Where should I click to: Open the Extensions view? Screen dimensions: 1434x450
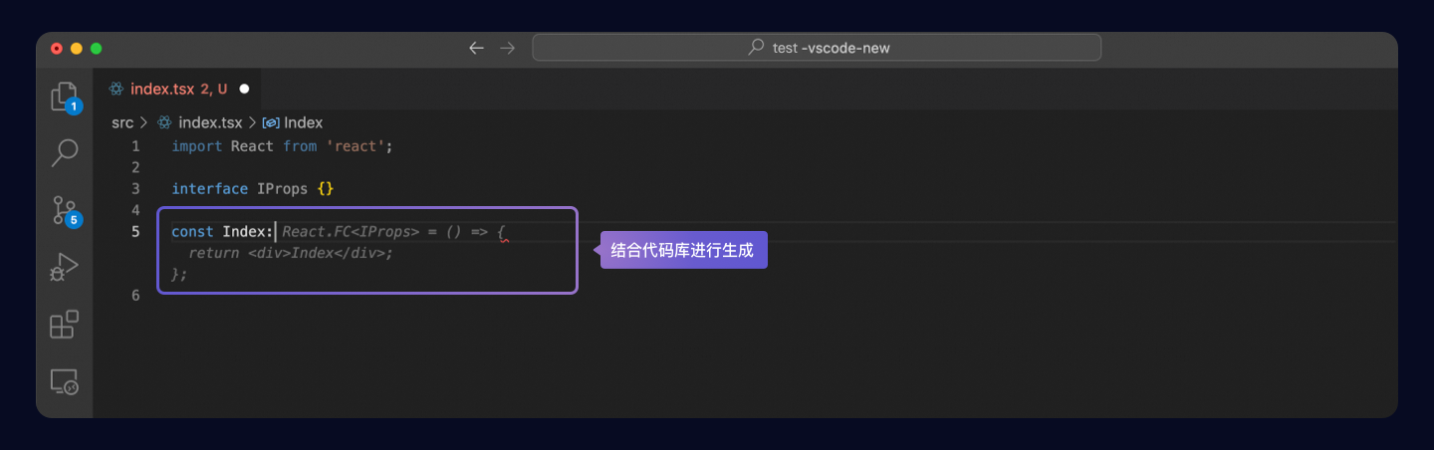pyautogui.click(x=65, y=325)
